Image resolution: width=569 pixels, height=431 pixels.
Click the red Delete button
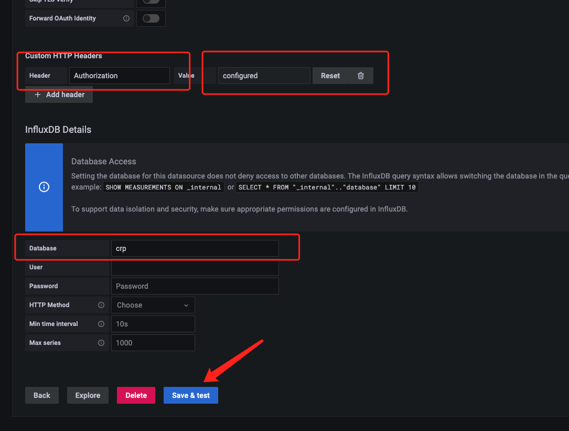click(x=136, y=395)
